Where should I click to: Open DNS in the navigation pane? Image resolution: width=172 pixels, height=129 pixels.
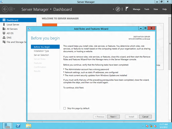click(x=9, y=38)
